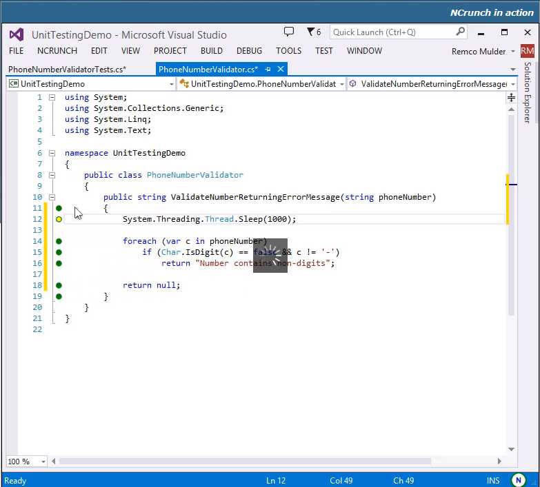
Task: Click the yellow NCrunch marker on line 12
Action: tap(59, 219)
